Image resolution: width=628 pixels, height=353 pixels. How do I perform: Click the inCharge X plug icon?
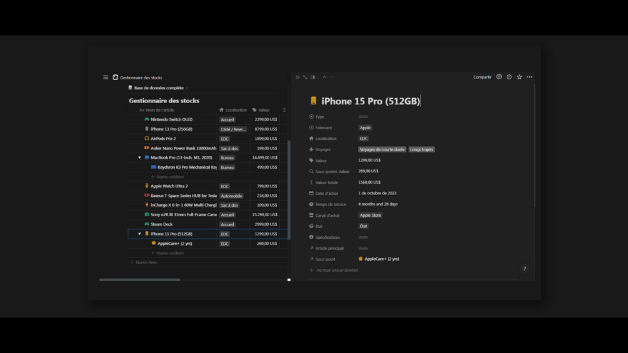(x=147, y=204)
